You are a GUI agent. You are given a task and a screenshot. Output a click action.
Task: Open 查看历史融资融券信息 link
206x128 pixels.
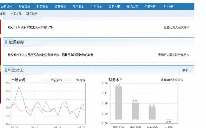pos(174,55)
